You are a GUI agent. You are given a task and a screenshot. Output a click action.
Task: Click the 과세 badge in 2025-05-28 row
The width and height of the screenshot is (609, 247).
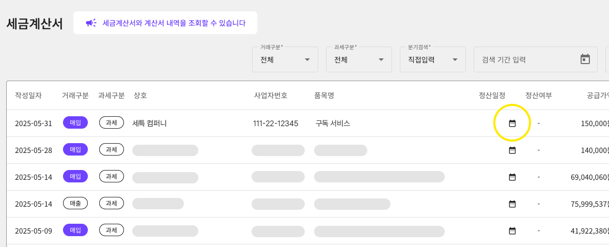tap(112, 150)
